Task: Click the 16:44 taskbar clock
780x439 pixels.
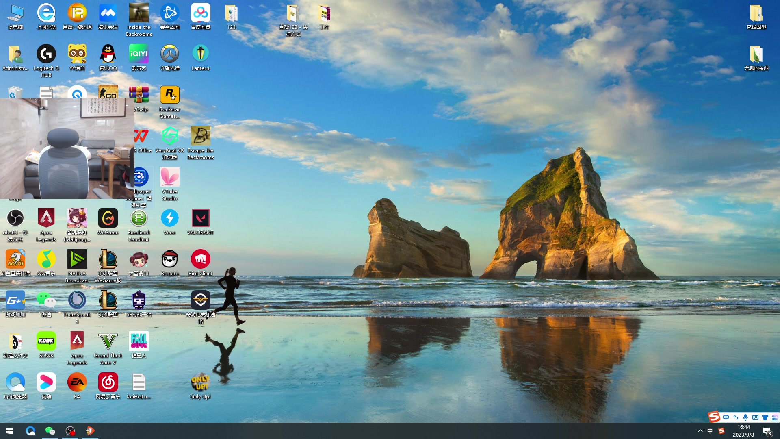Action: (743, 431)
